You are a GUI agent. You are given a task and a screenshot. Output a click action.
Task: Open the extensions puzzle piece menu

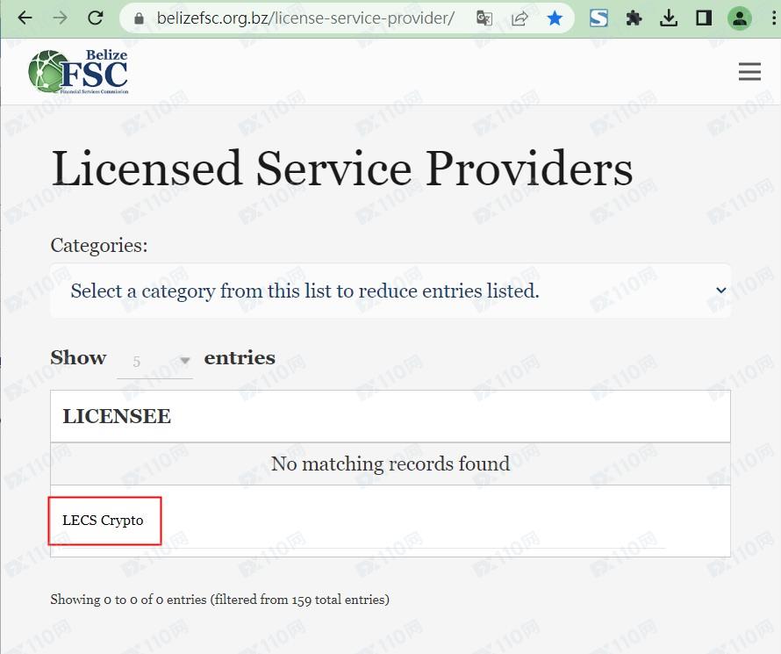(634, 18)
